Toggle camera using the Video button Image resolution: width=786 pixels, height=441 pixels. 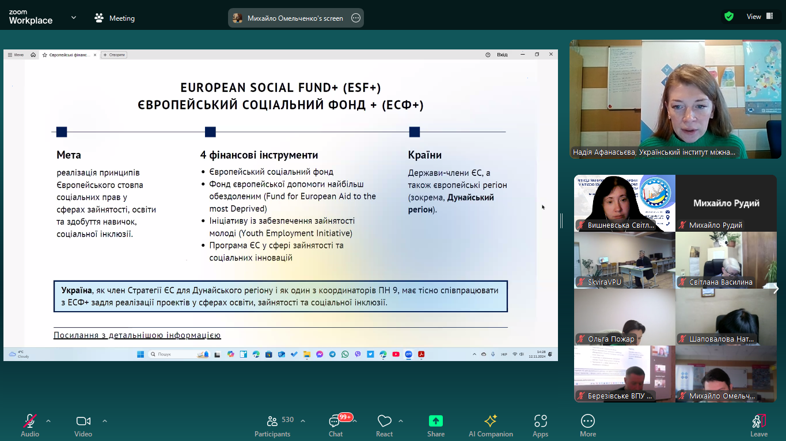[x=83, y=425]
